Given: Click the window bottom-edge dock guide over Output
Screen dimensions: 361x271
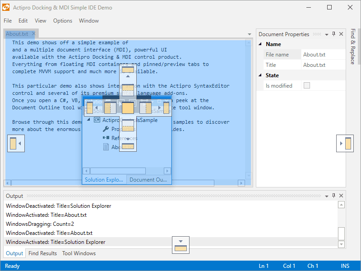Looking at the screenshot, I should pyautogui.click(x=181, y=245).
